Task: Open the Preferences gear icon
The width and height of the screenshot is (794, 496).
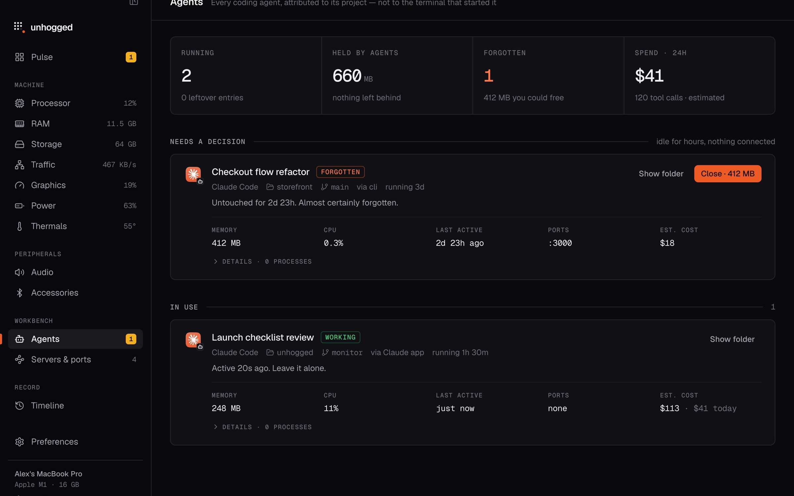Action: (x=20, y=442)
